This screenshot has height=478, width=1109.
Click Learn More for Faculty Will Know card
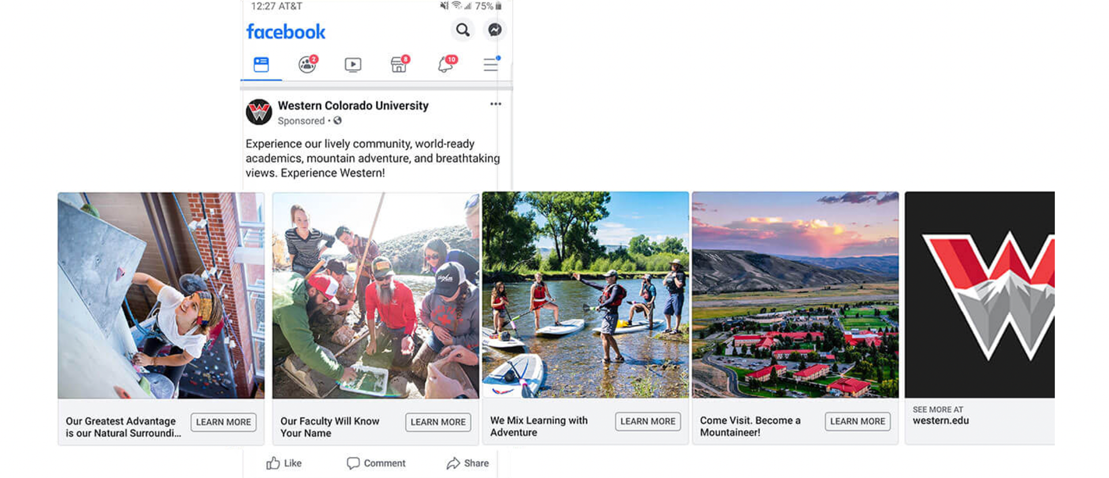click(x=438, y=422)
